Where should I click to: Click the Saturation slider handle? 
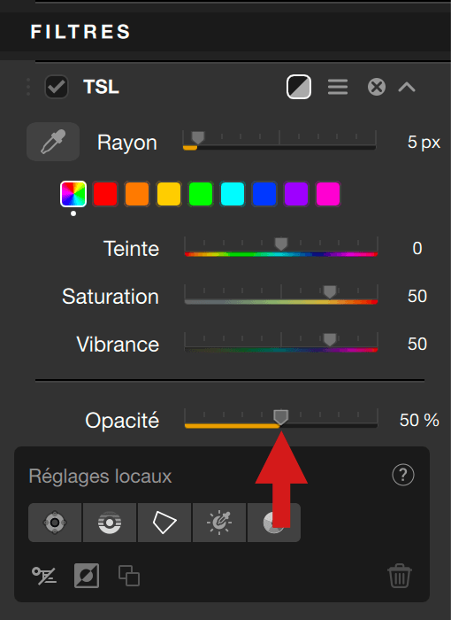point(330,292)
